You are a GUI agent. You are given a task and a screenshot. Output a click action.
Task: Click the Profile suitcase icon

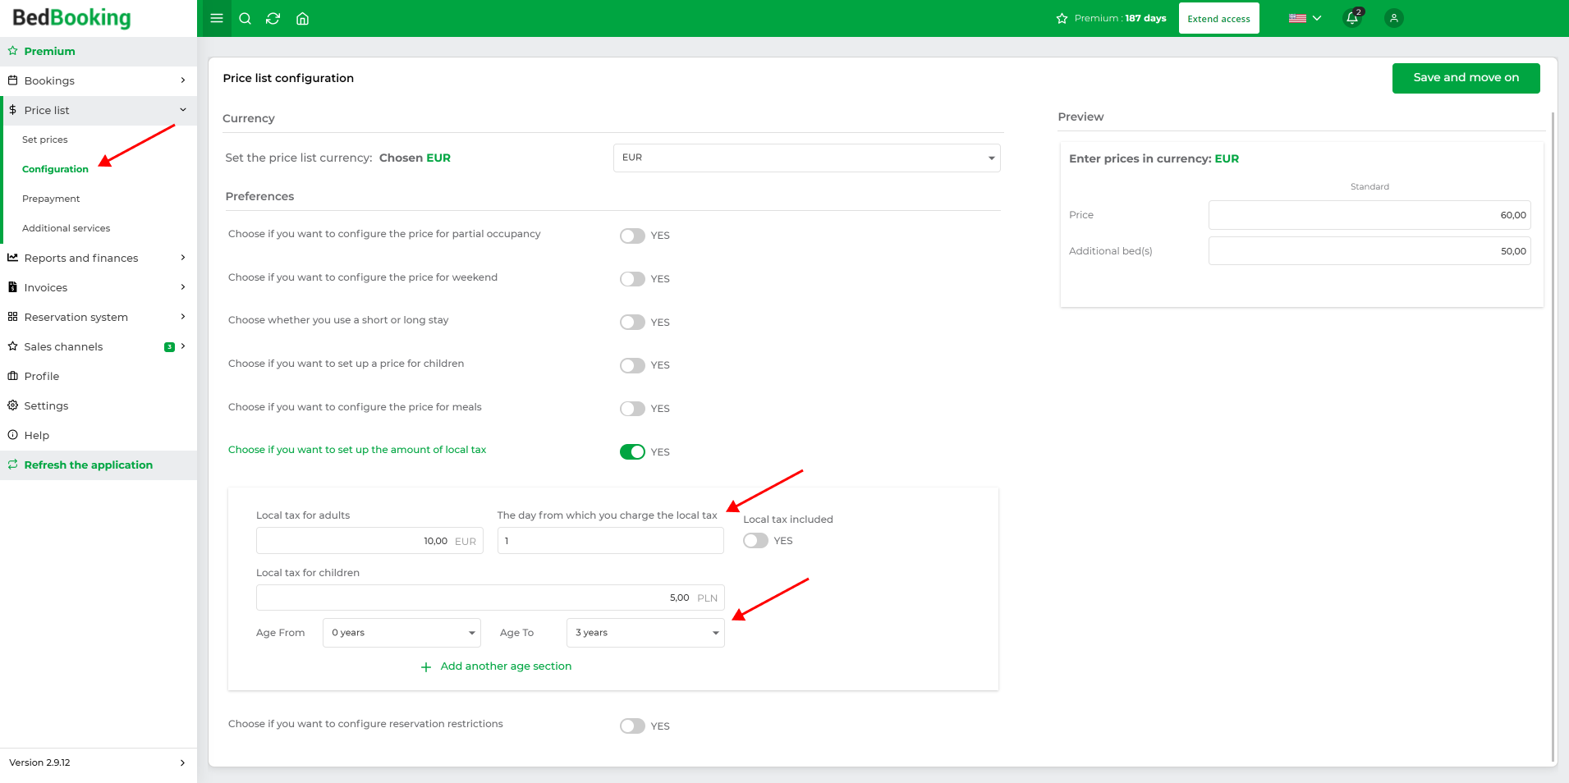12,376
